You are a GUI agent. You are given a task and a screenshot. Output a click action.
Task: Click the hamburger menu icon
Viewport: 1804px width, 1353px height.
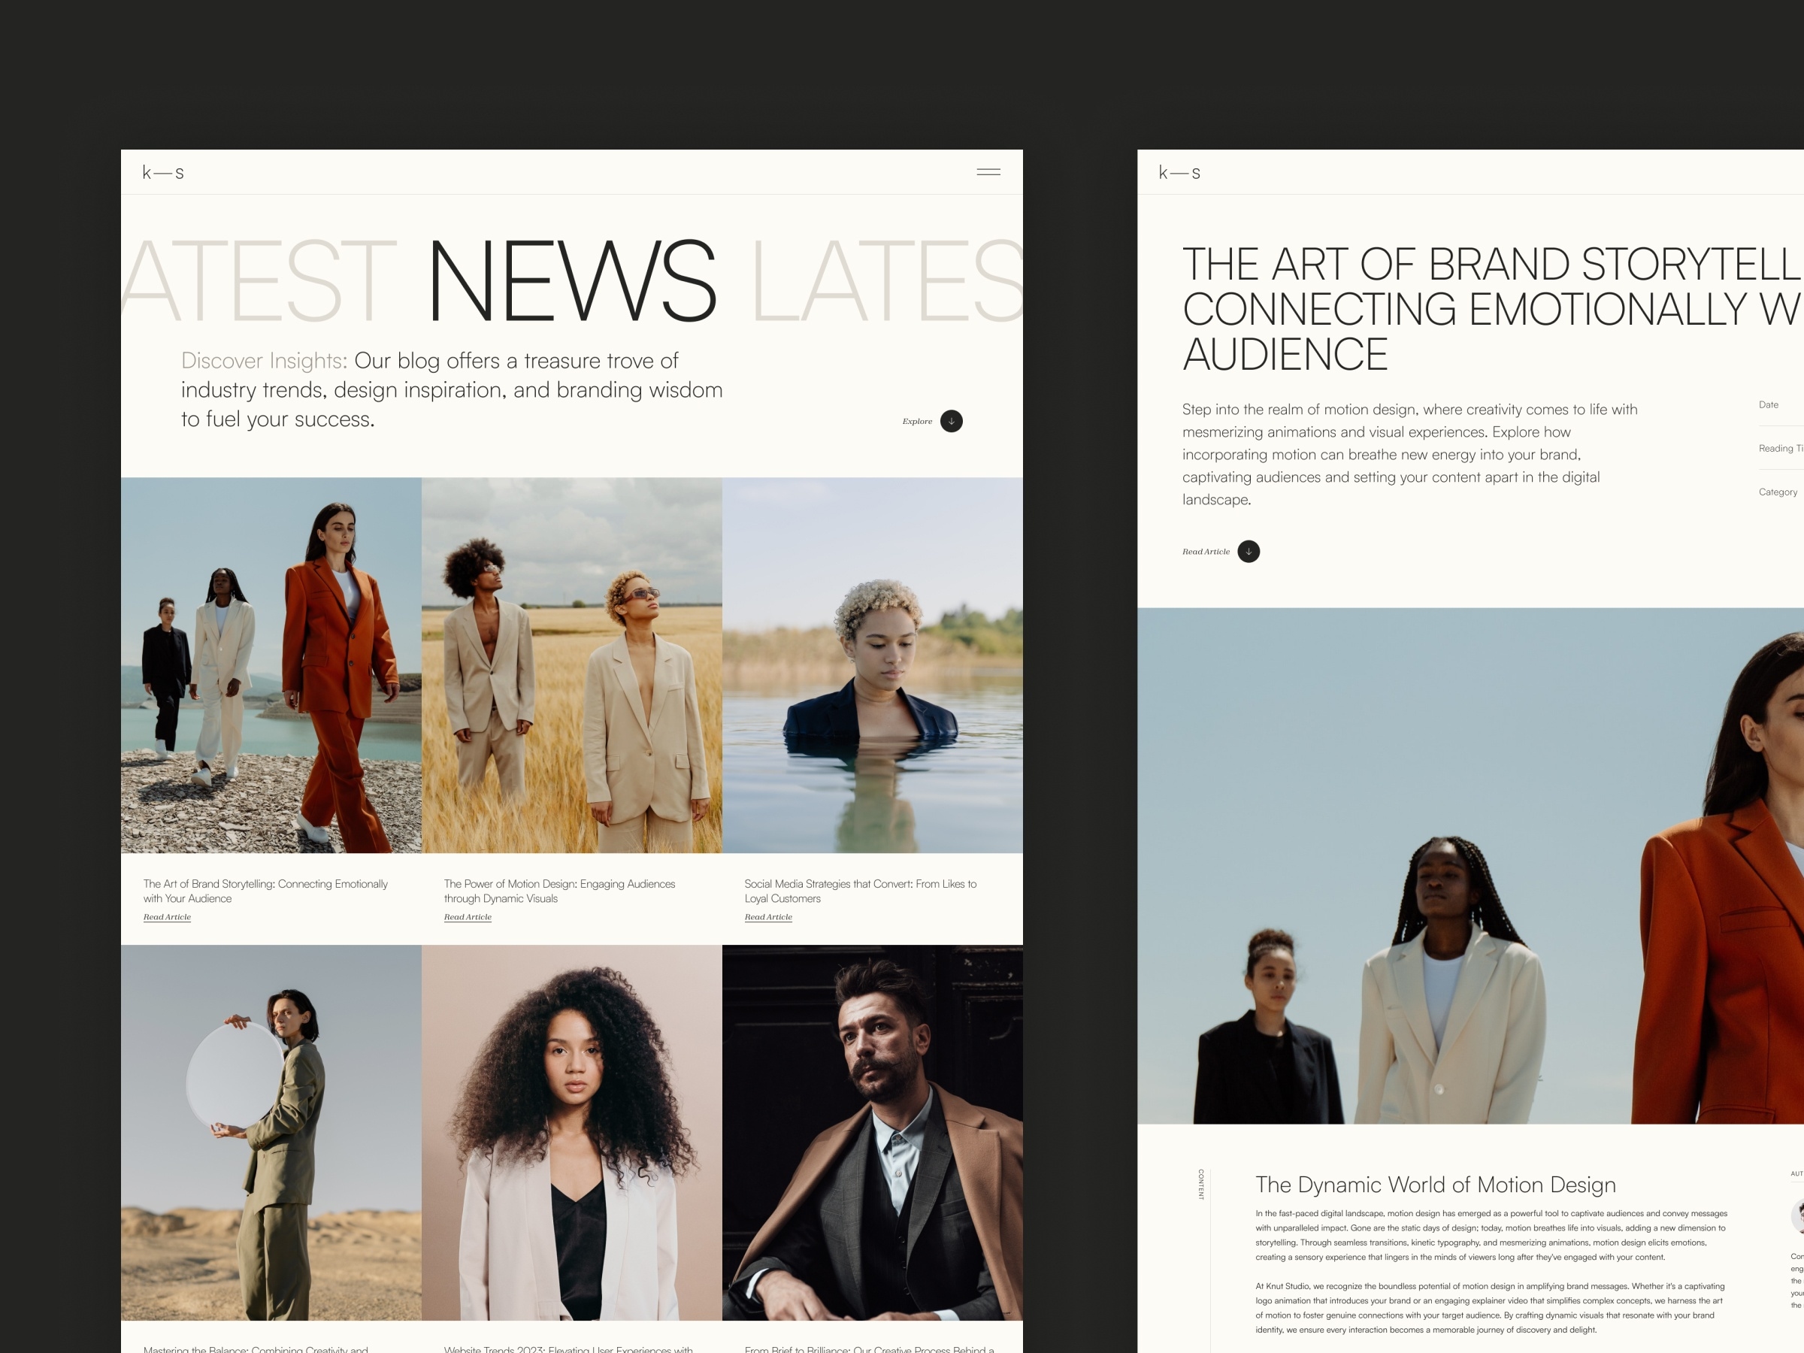tap(988, 169)
